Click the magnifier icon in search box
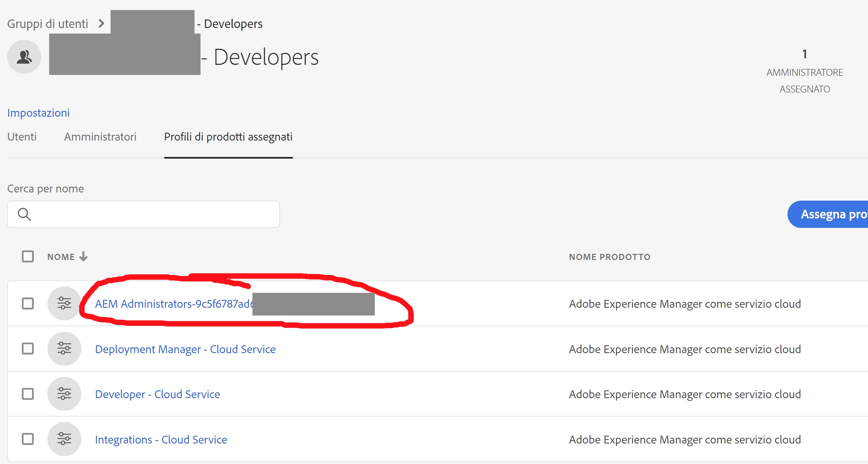Viewport: 868px width, 464px height. coord(24,214)
